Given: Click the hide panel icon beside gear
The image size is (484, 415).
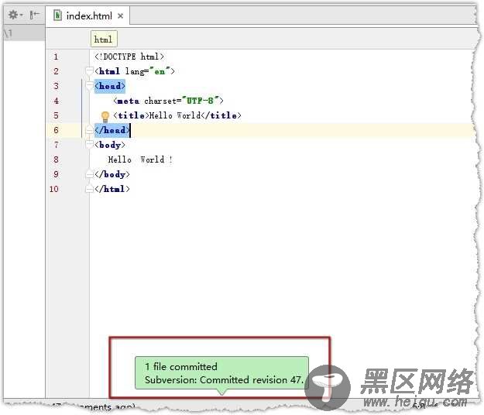Looking at the screenshot, I should point(34,15).
